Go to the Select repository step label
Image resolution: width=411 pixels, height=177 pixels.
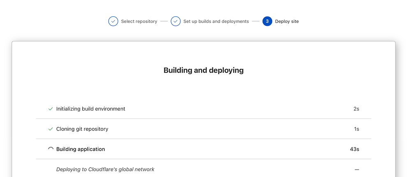pyautogui.click(x=139, y=21)
